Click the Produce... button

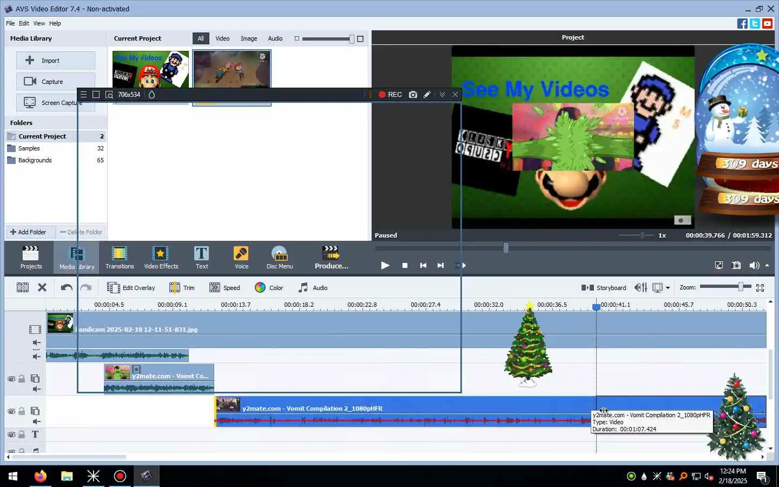(x=331, y=257)
